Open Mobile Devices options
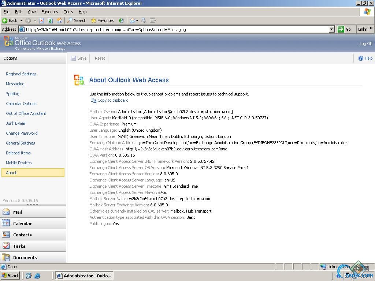Screen dimensions: 375x281 (19, 163)
